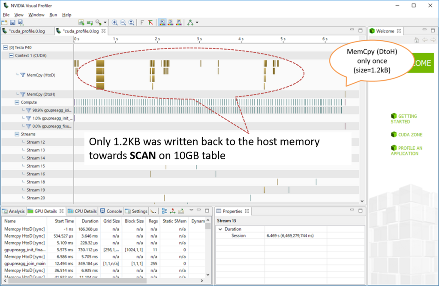
Task: Zoom in on the timeline
Action: click(x=114, y=23)
